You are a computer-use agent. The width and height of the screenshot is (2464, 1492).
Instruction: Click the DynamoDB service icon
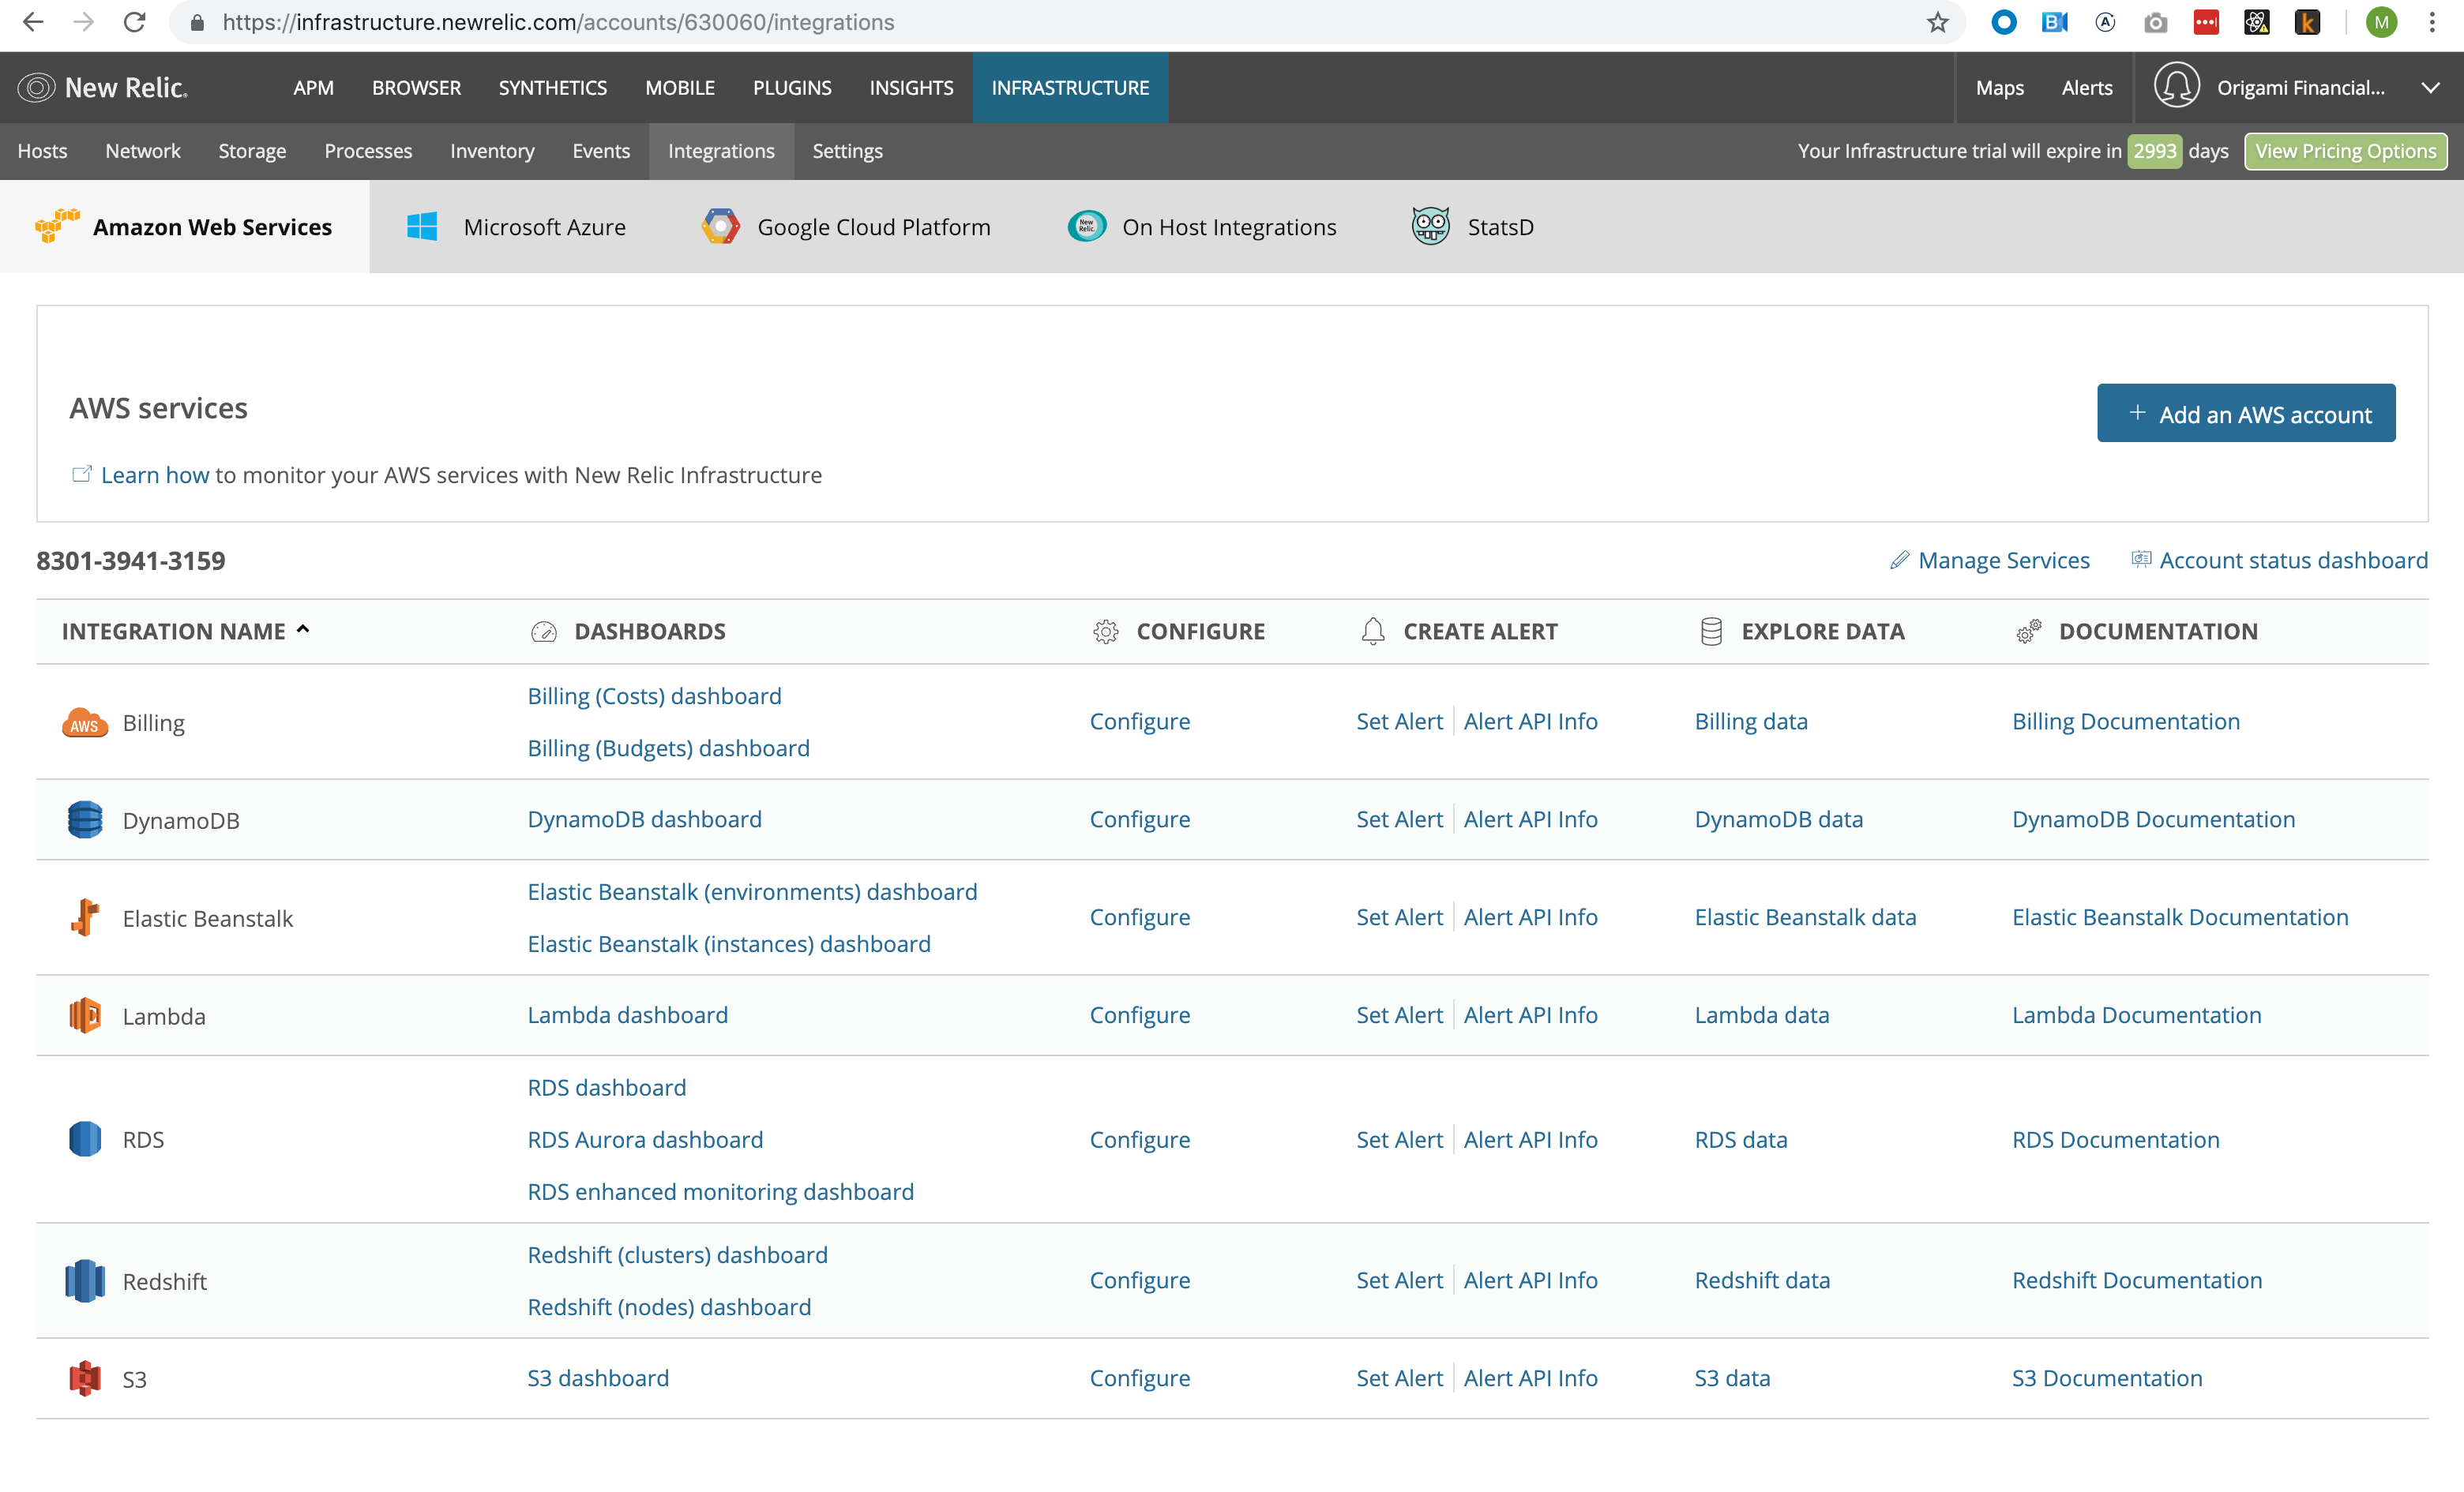85,819
